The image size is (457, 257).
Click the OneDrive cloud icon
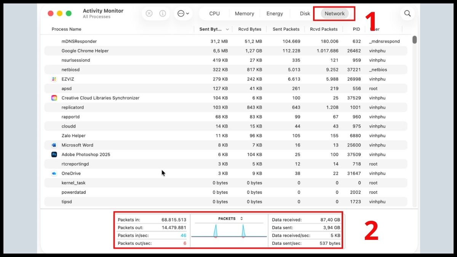tap(54, 173)
